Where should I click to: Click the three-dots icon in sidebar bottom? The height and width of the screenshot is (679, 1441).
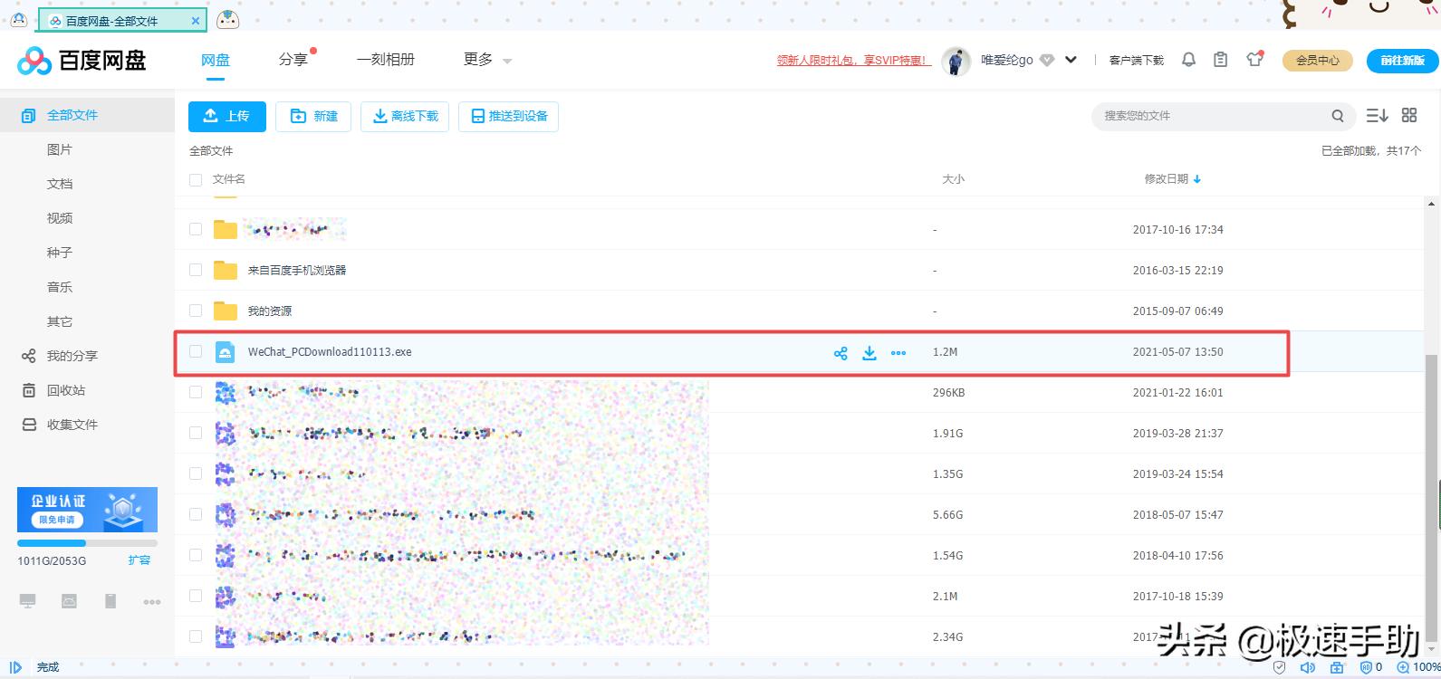pos(152,602)
